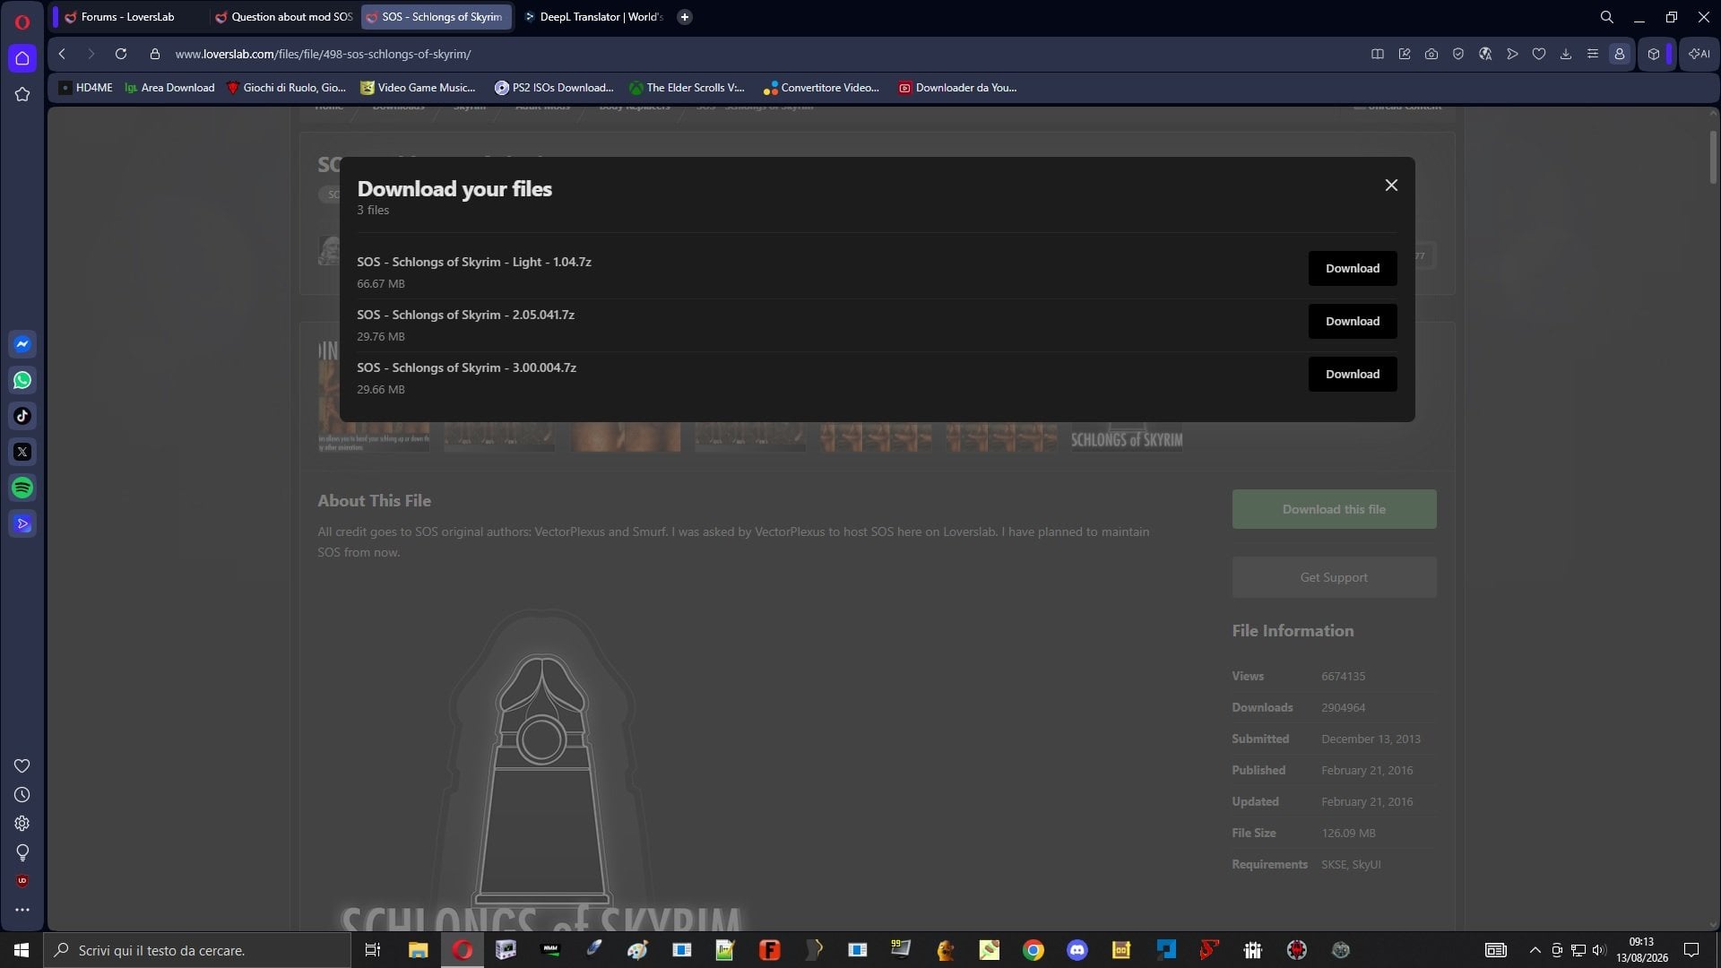
Task: Open sidebar heart favorites icon
Action: (22, 766)
